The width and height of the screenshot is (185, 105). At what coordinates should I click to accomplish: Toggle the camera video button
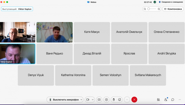point(88,100)
